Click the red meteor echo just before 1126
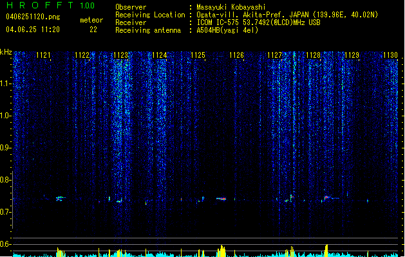This screenshot has height=257, width=405. point(221,199)
